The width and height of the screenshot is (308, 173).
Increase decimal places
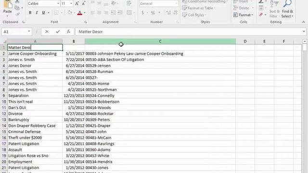pyautogui.click(x=168, y=13)
